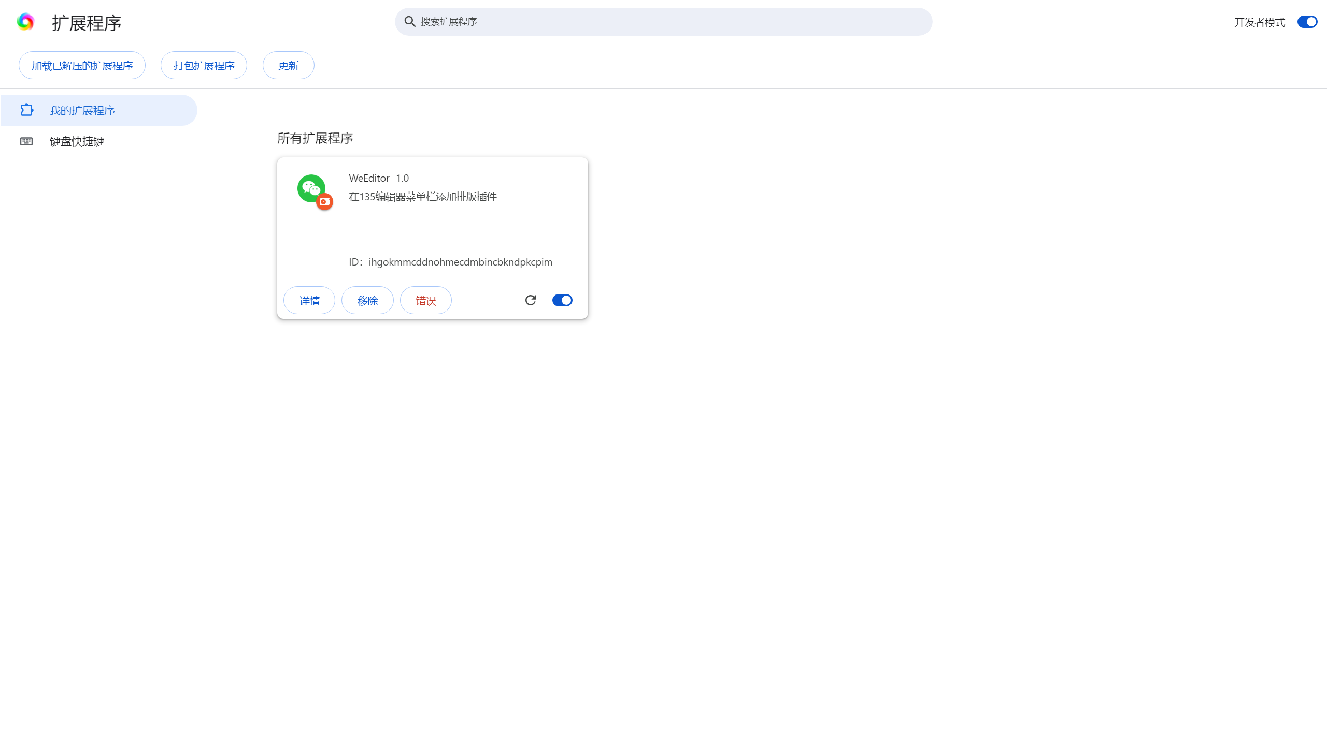Click the puzzle piece extensions icon

(26, 110)
